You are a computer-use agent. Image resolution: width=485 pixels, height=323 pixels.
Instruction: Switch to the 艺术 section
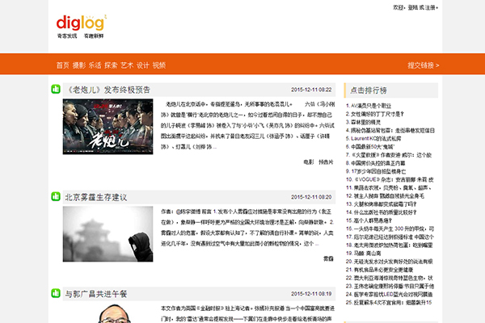pos(127,65)
